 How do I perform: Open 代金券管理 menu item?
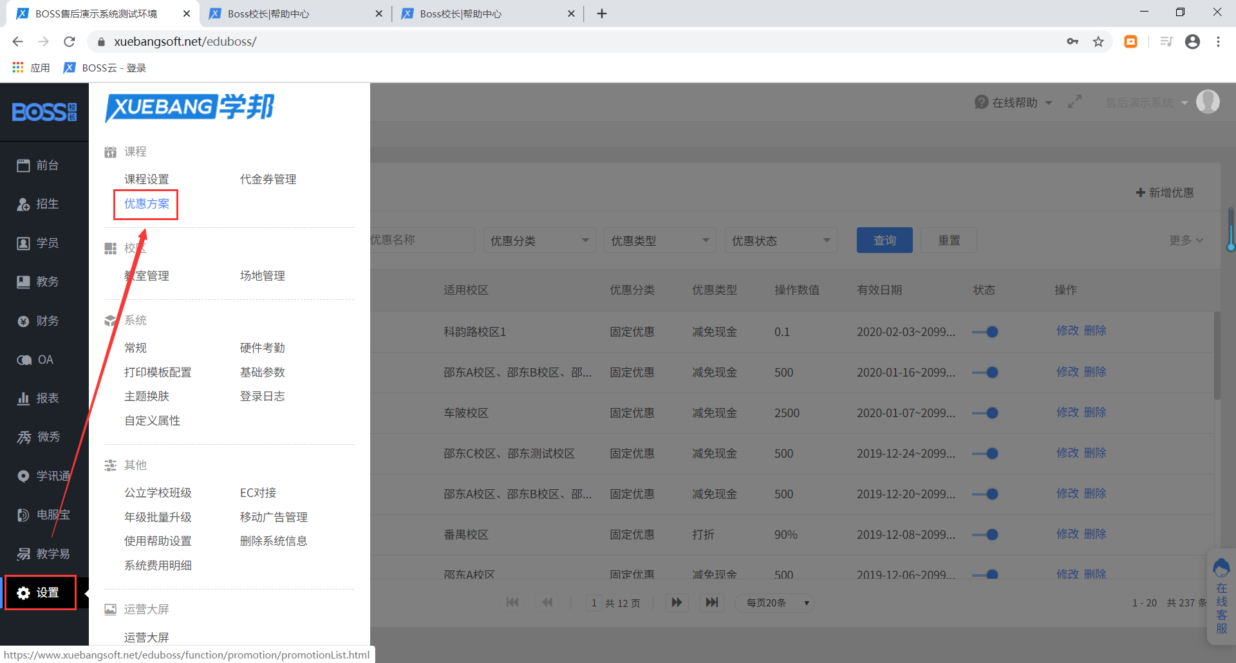[x=268, y=180]
